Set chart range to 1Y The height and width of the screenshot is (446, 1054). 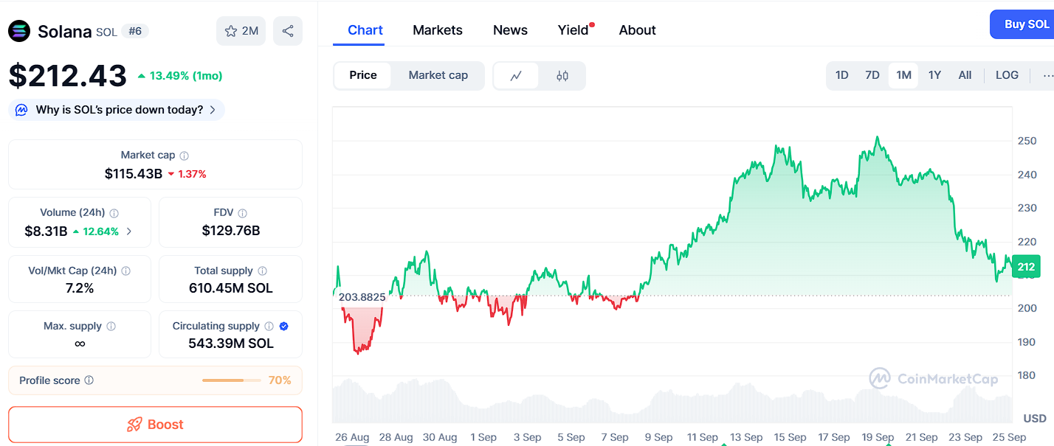(934, 75)
